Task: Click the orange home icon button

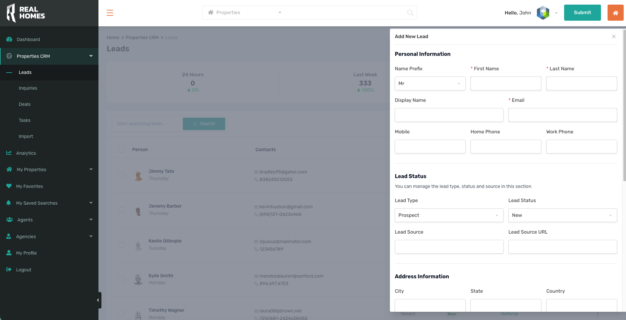Action: pyautogui.click(x=615, y=13)
